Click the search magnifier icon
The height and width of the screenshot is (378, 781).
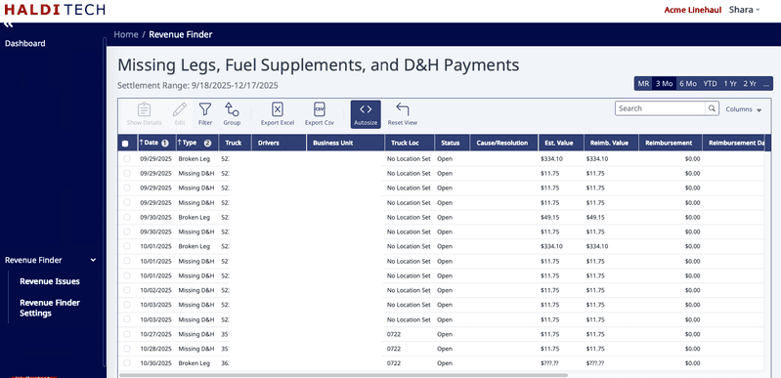[x=713, y=108]
